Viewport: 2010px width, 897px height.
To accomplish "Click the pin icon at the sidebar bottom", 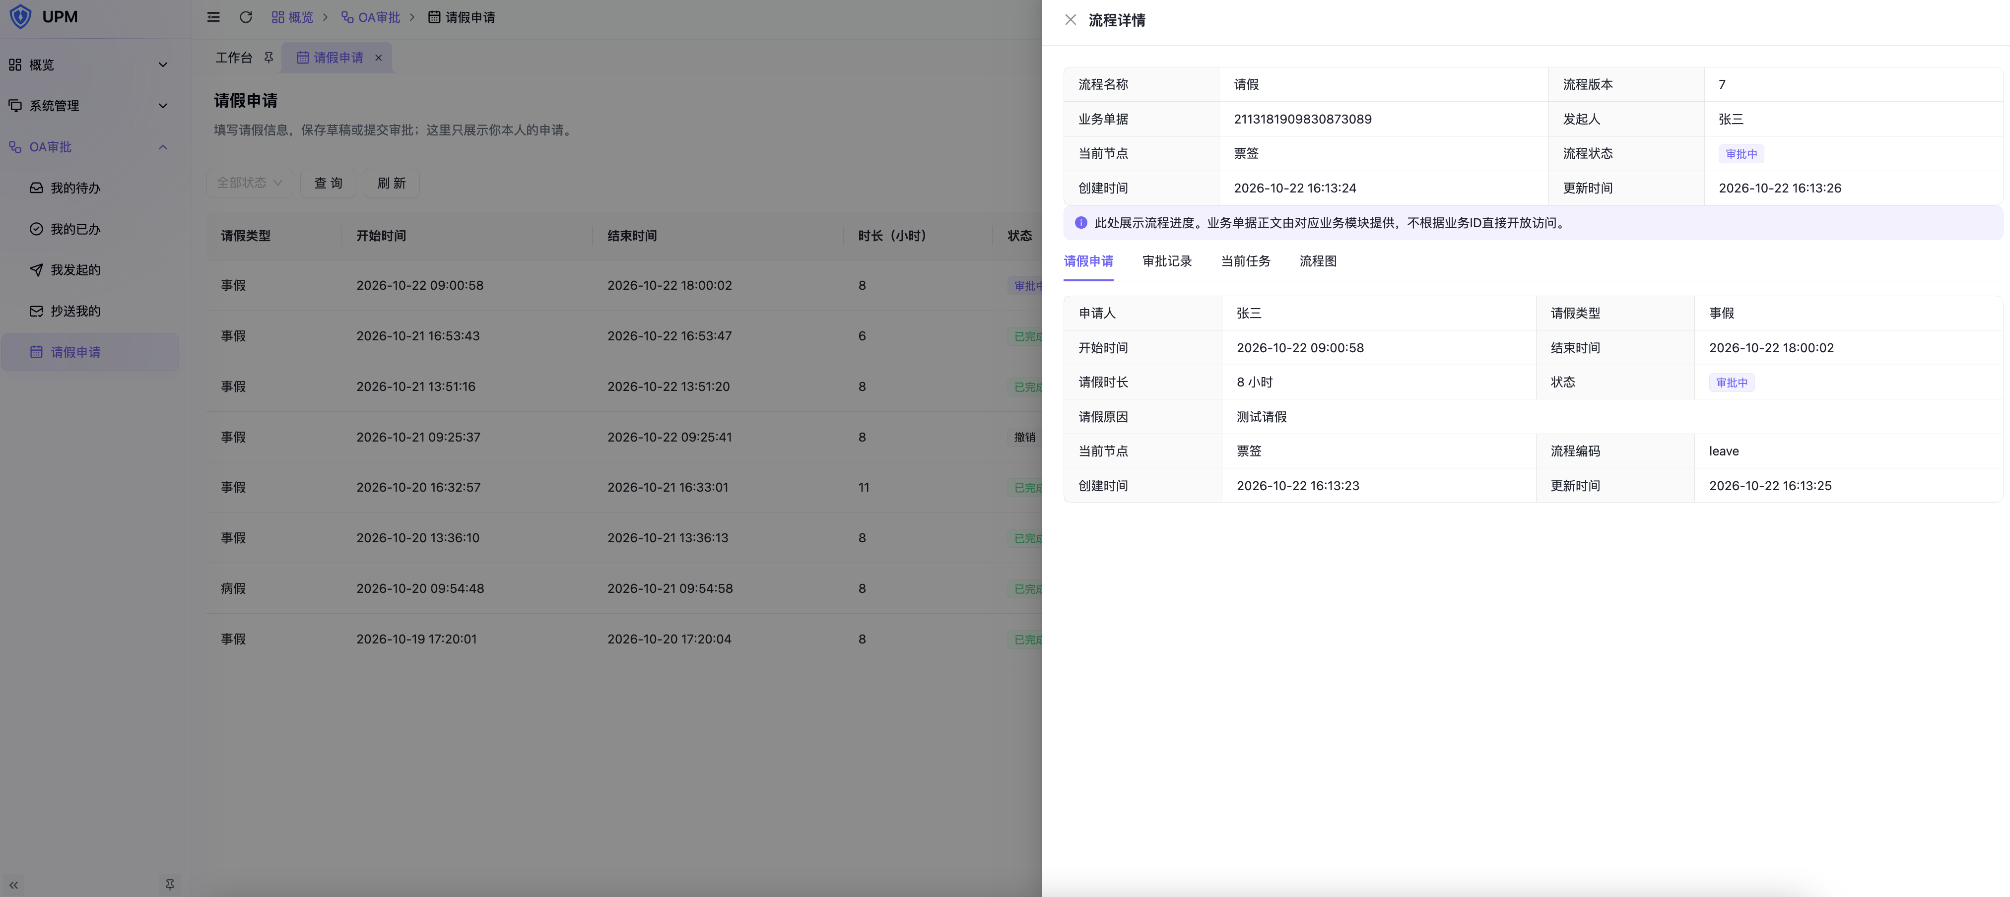I will pos(169,885).
